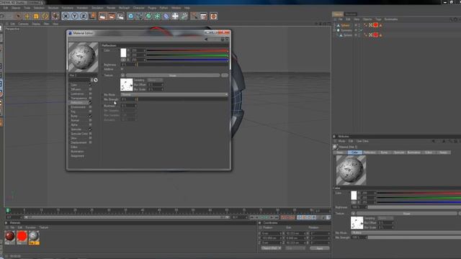Open the camera objects icon

(x=184, y=16)
